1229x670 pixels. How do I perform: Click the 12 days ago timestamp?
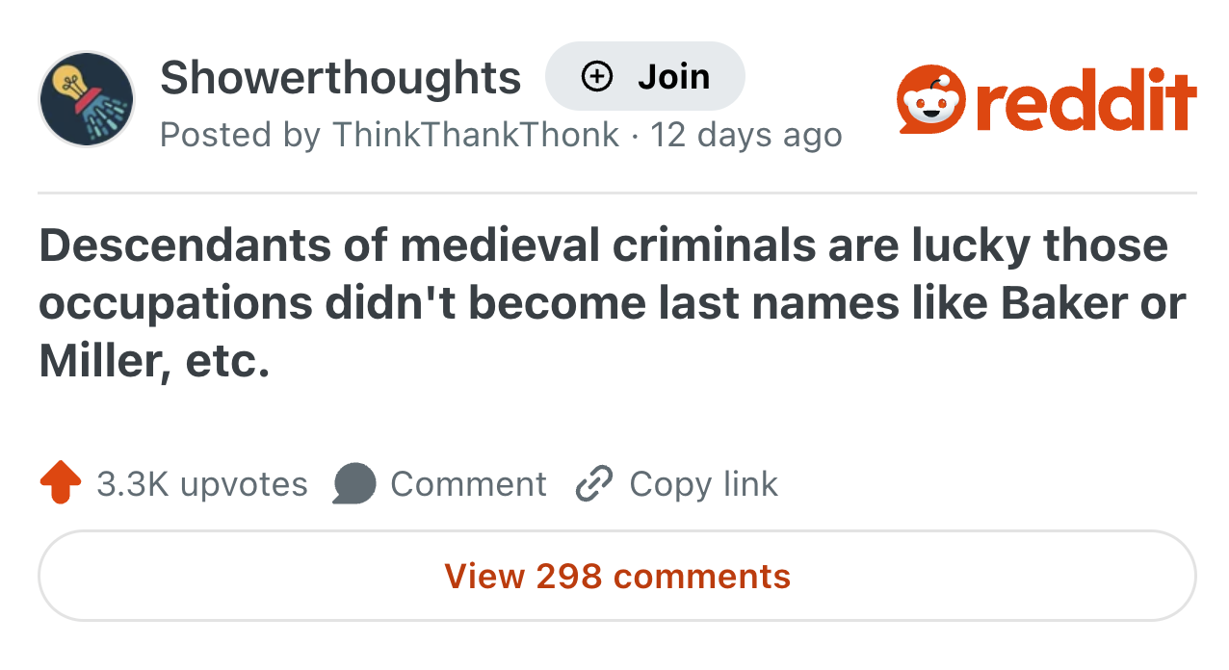(x=747, y=135)
